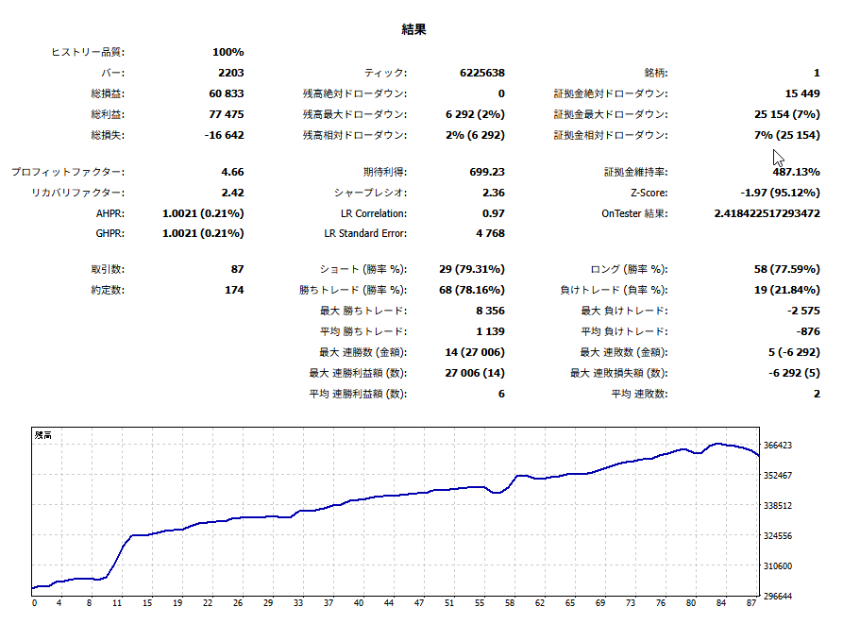Click the Z-Score value -1.97 (95.12%)
Viewport: 860px width, 624px height.
coord(780,193)
